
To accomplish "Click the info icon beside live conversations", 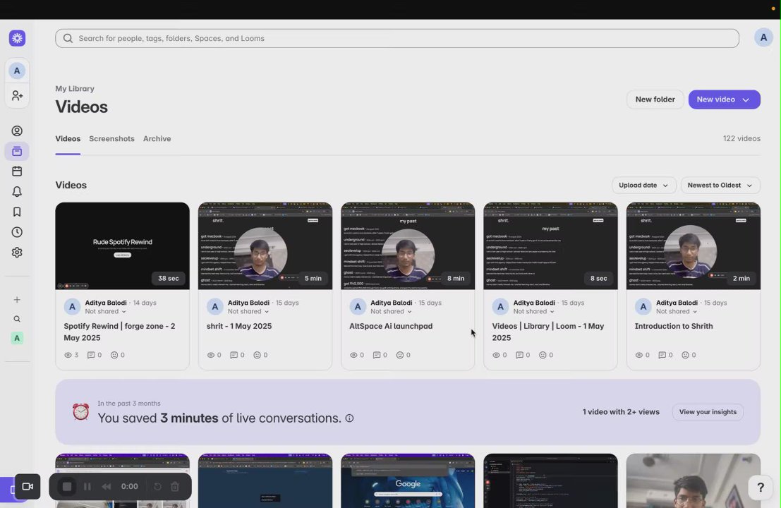I will 350,418.
